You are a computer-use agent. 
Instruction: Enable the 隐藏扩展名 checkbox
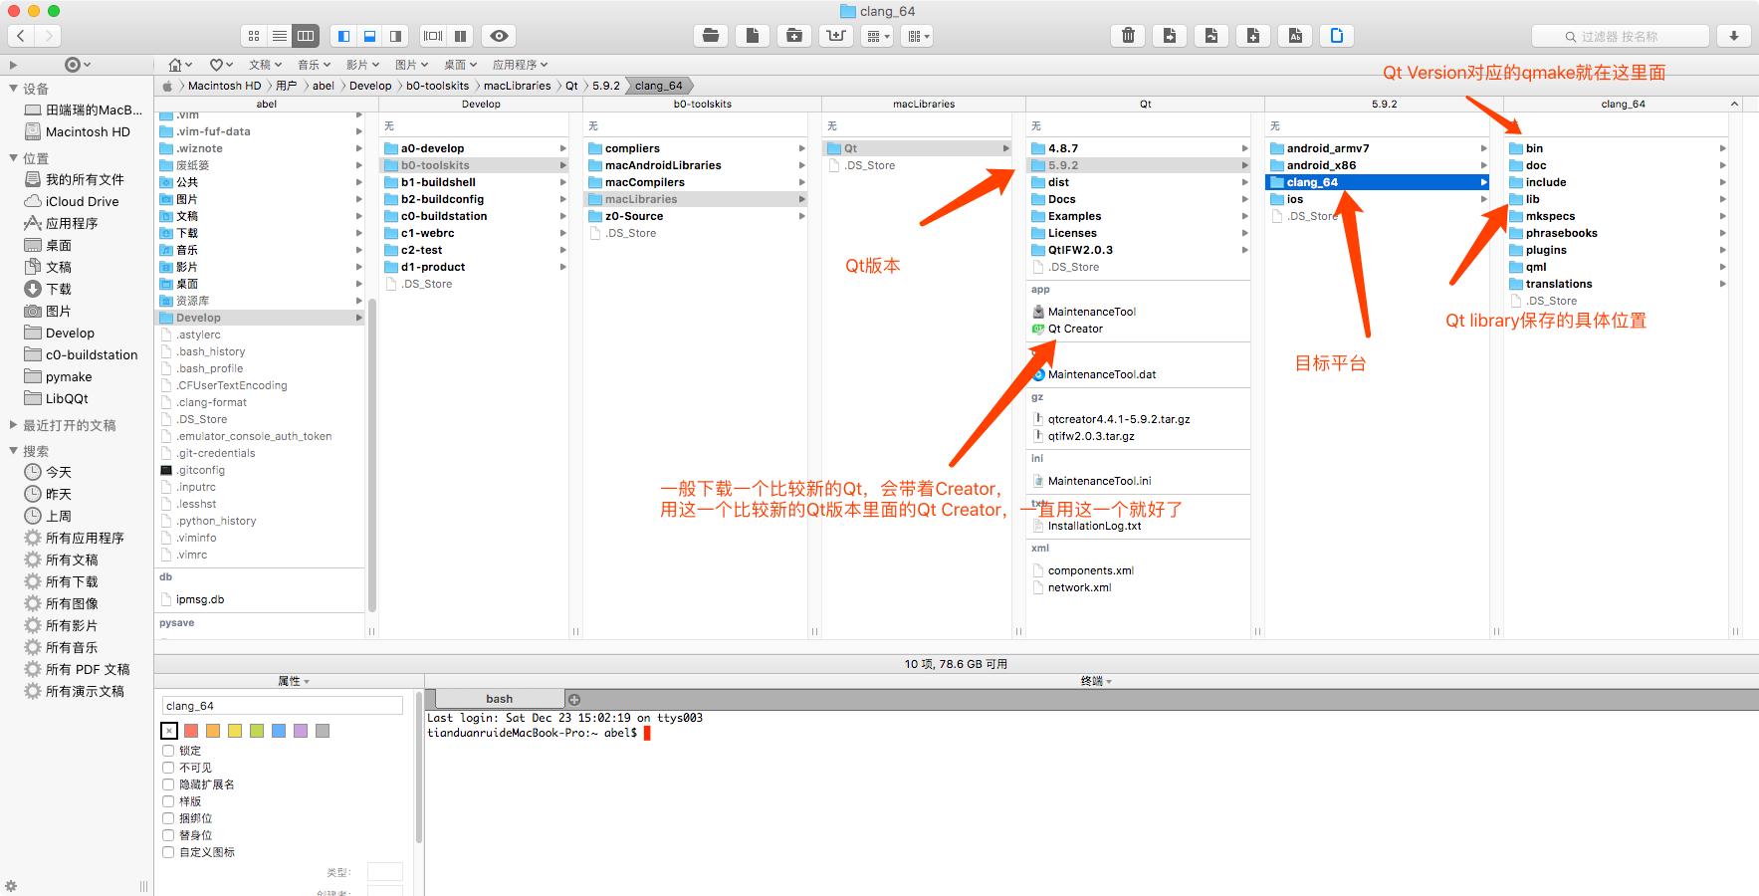tap(168, 784)
